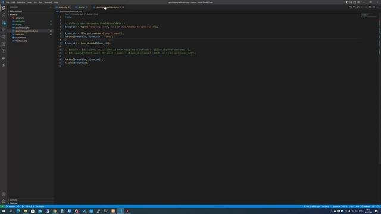381x214 pixels.
Task: Open the CRLF end-of-line selector
Action: click(351, 206)
